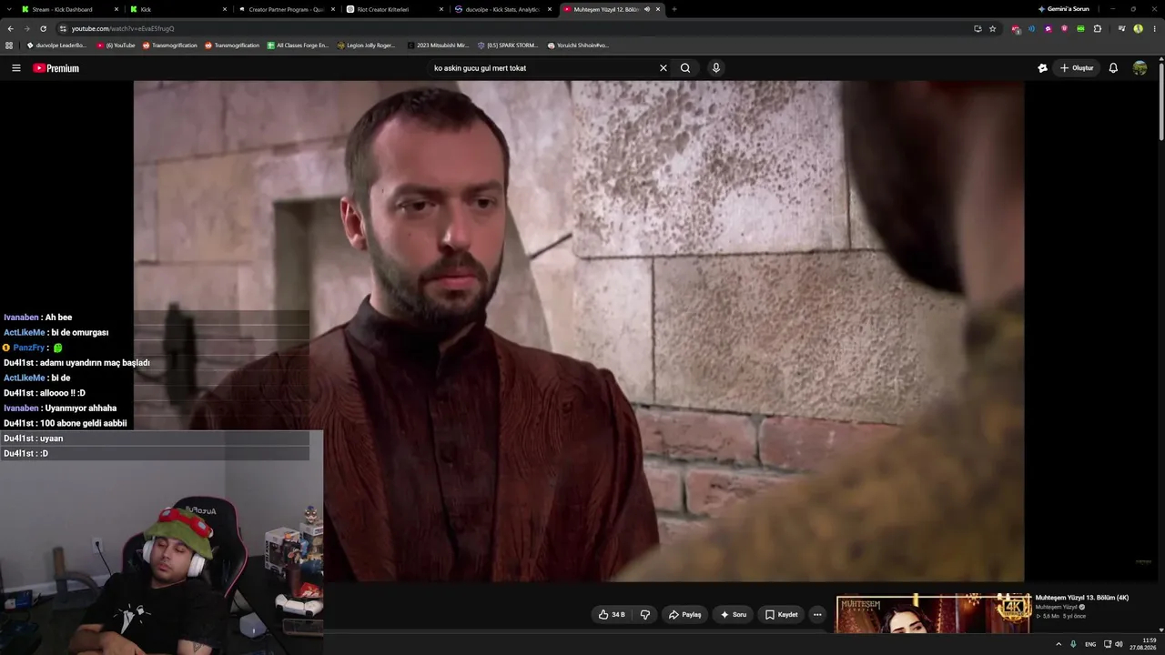Screen dimensions: 1165x655
Task: Open All Classes Forge En... bookmark
Action: click(x=298, y=45)
